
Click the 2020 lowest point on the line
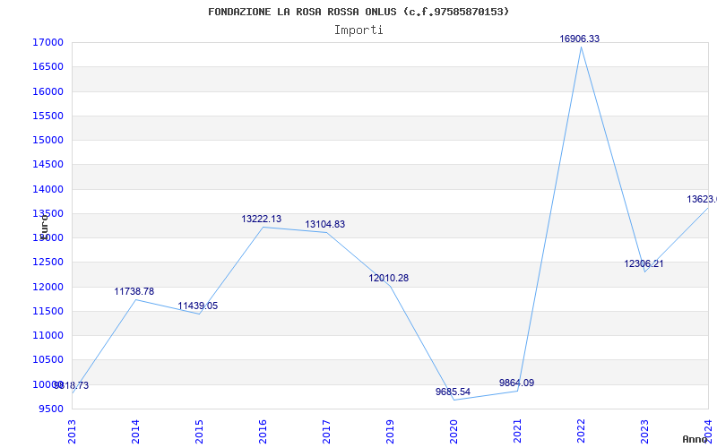point(454,400)
